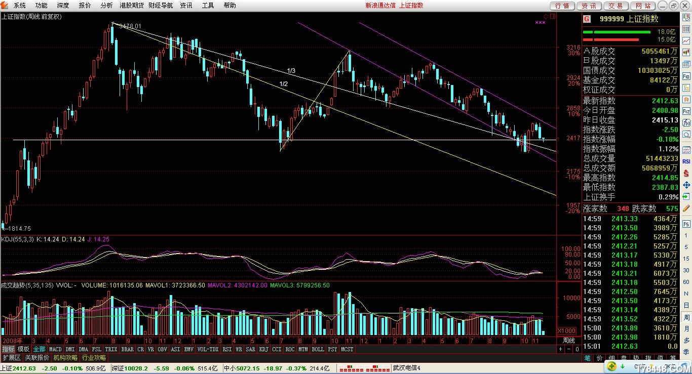
Task: Select the red line-chart icon in right toolbar
Action: point(686,40)
